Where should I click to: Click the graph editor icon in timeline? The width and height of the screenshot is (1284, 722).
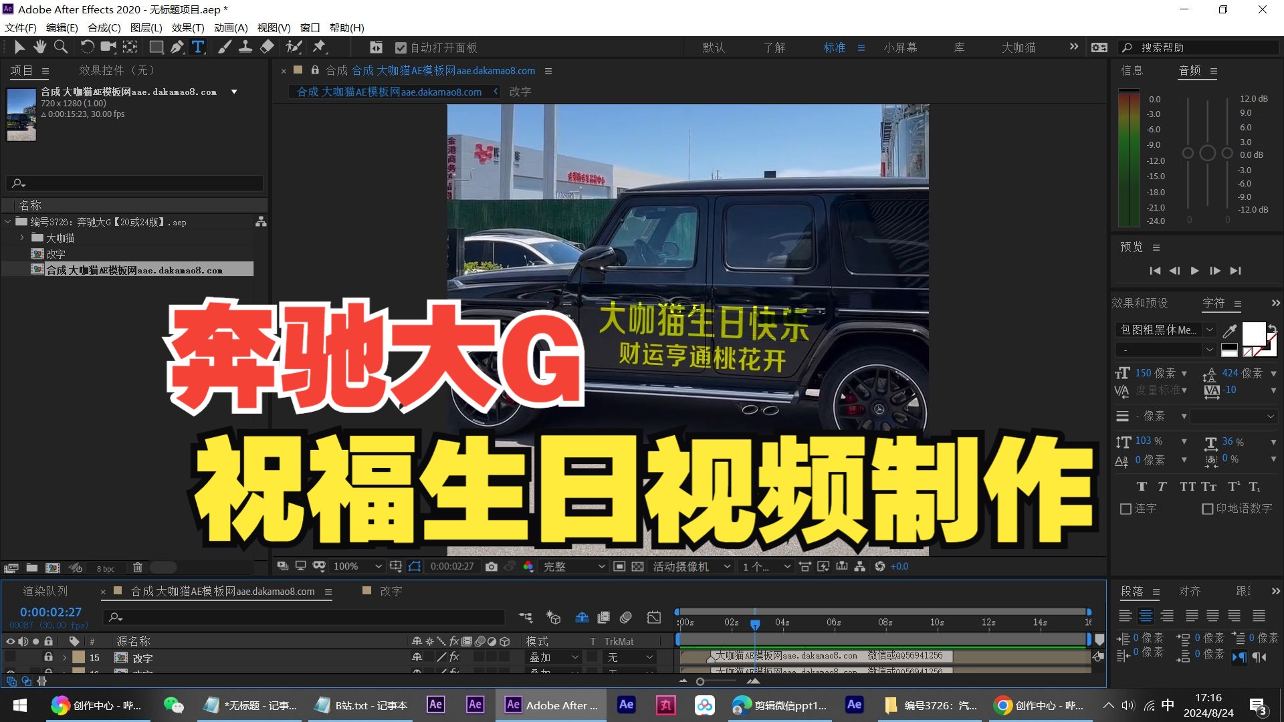coord(654,617)
